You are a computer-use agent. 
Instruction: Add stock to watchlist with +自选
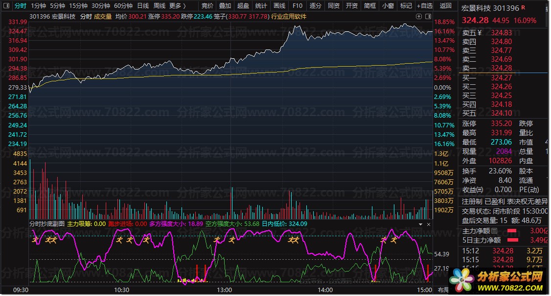(x=425, y=5)
